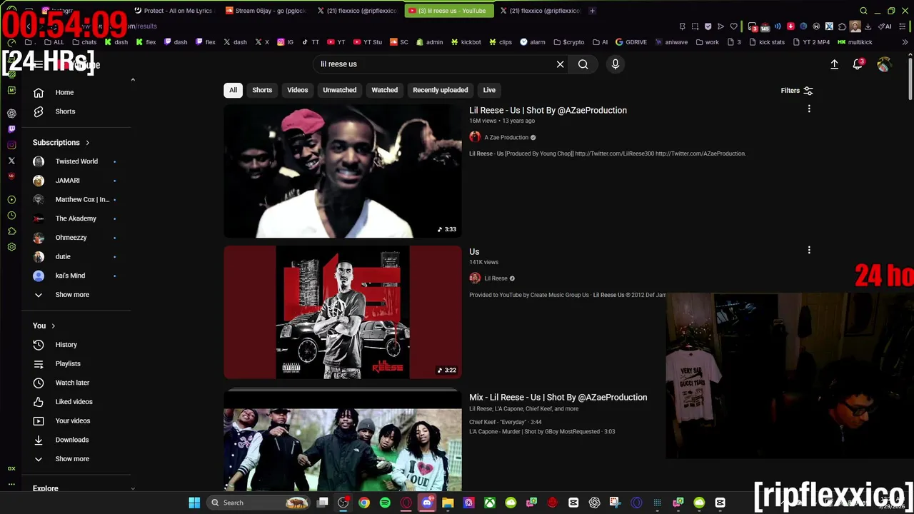Image resolution: width=914 pixels, height=514 pixels.
Task: Select the Shorts filter chip
Action: click(262, 90)
